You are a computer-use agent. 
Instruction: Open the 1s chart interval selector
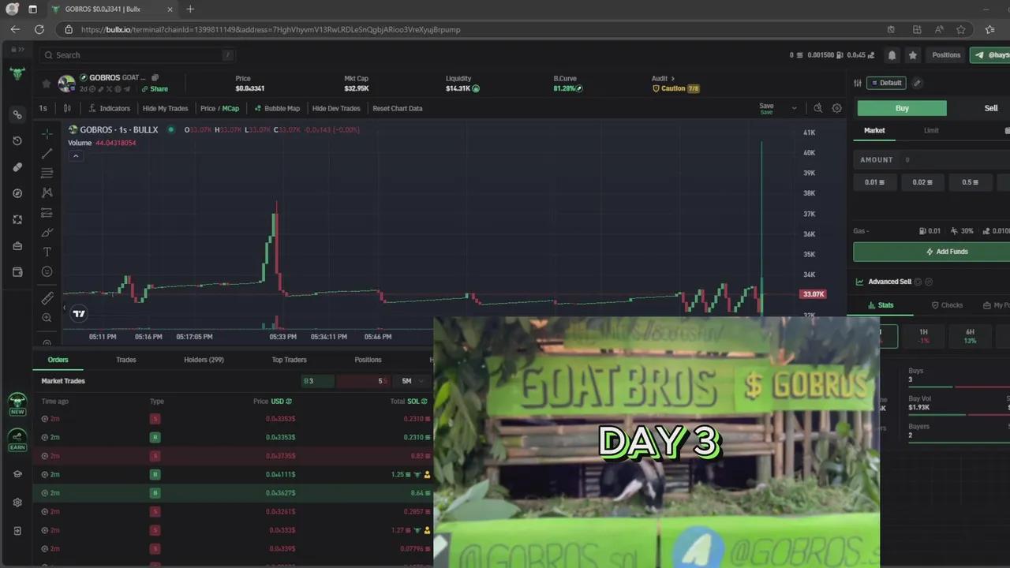click(43, 108)
